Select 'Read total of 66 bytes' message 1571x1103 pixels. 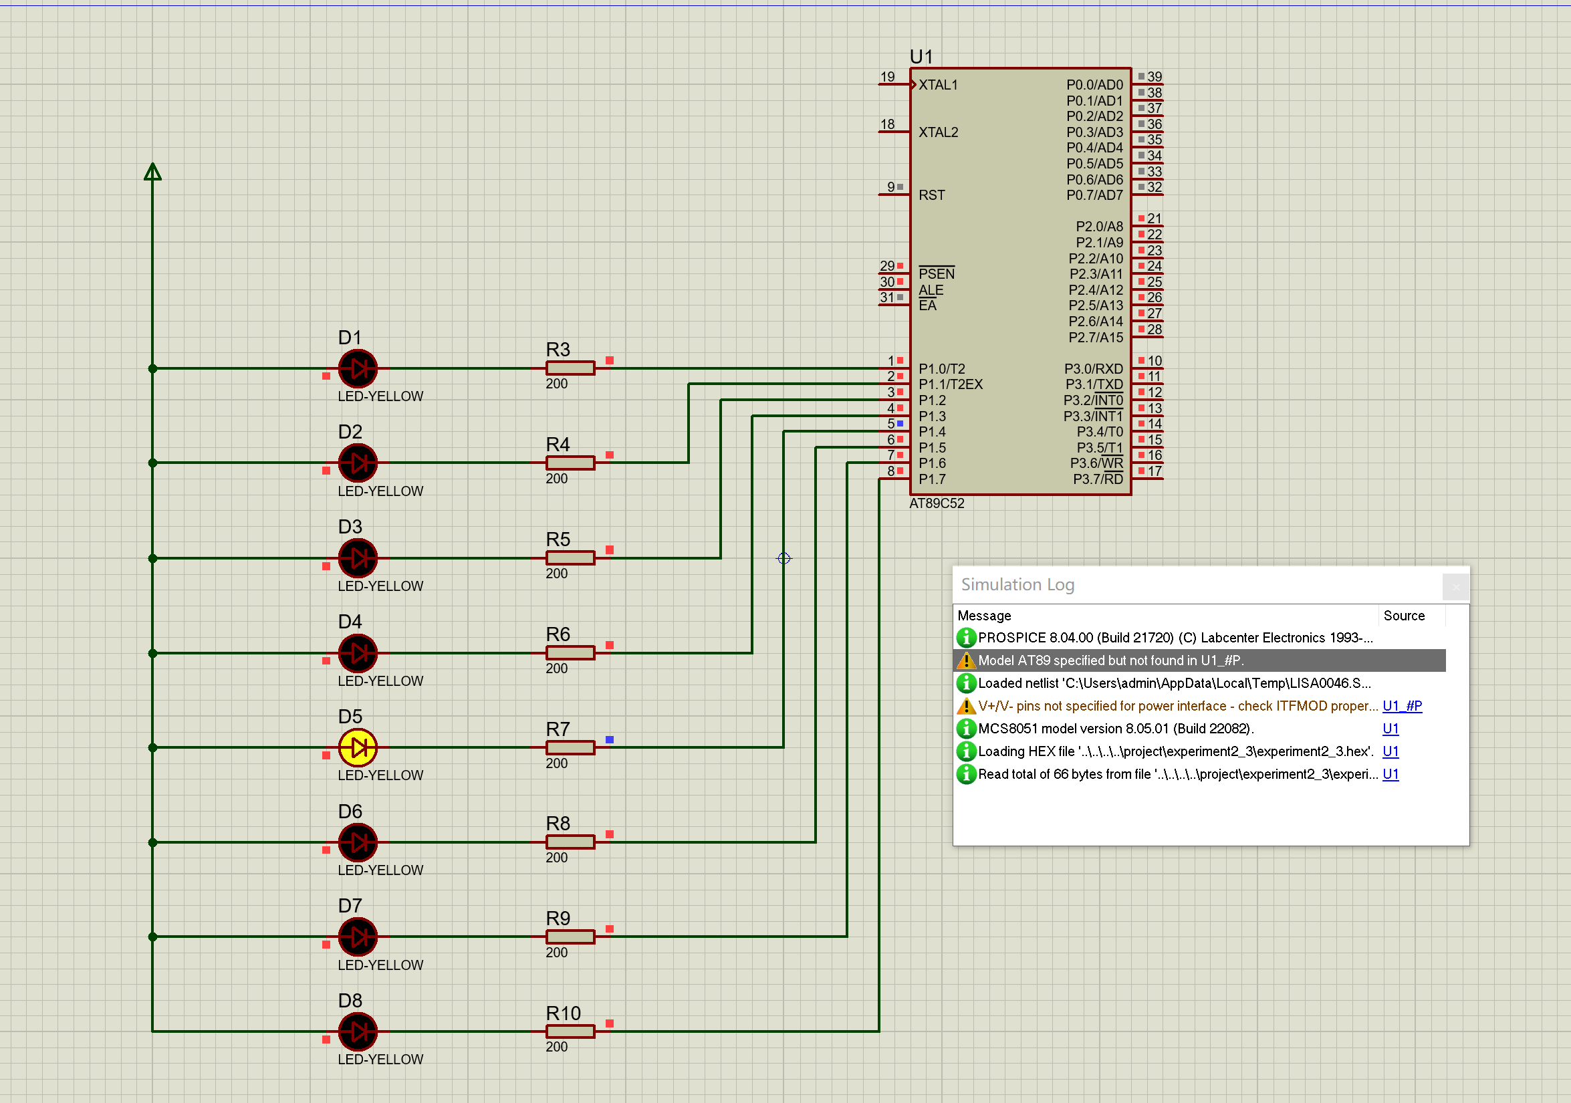coord(1178,774)
